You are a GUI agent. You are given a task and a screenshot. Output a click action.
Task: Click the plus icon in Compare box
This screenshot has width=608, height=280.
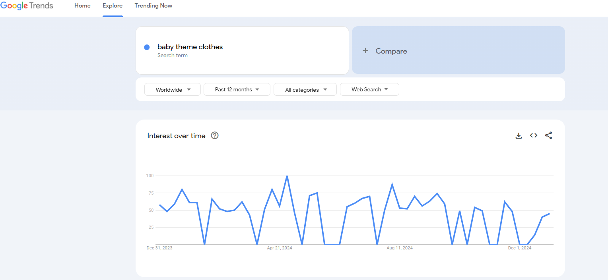click(365, 51)
